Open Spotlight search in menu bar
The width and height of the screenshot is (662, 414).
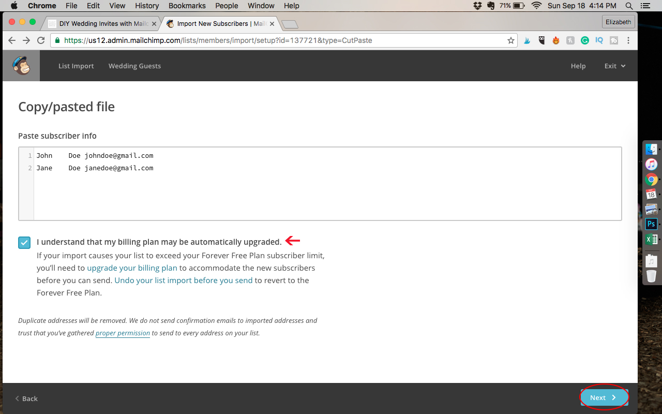629,6
